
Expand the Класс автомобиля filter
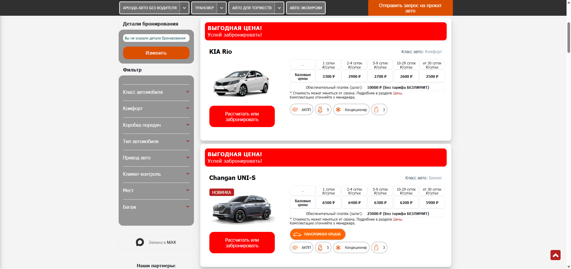pos(156,92)
